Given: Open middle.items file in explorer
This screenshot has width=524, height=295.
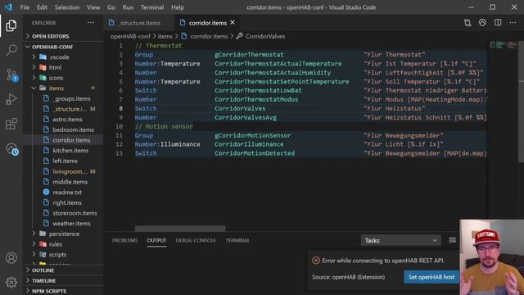Looking at the screenshot, I should [64, 182].
